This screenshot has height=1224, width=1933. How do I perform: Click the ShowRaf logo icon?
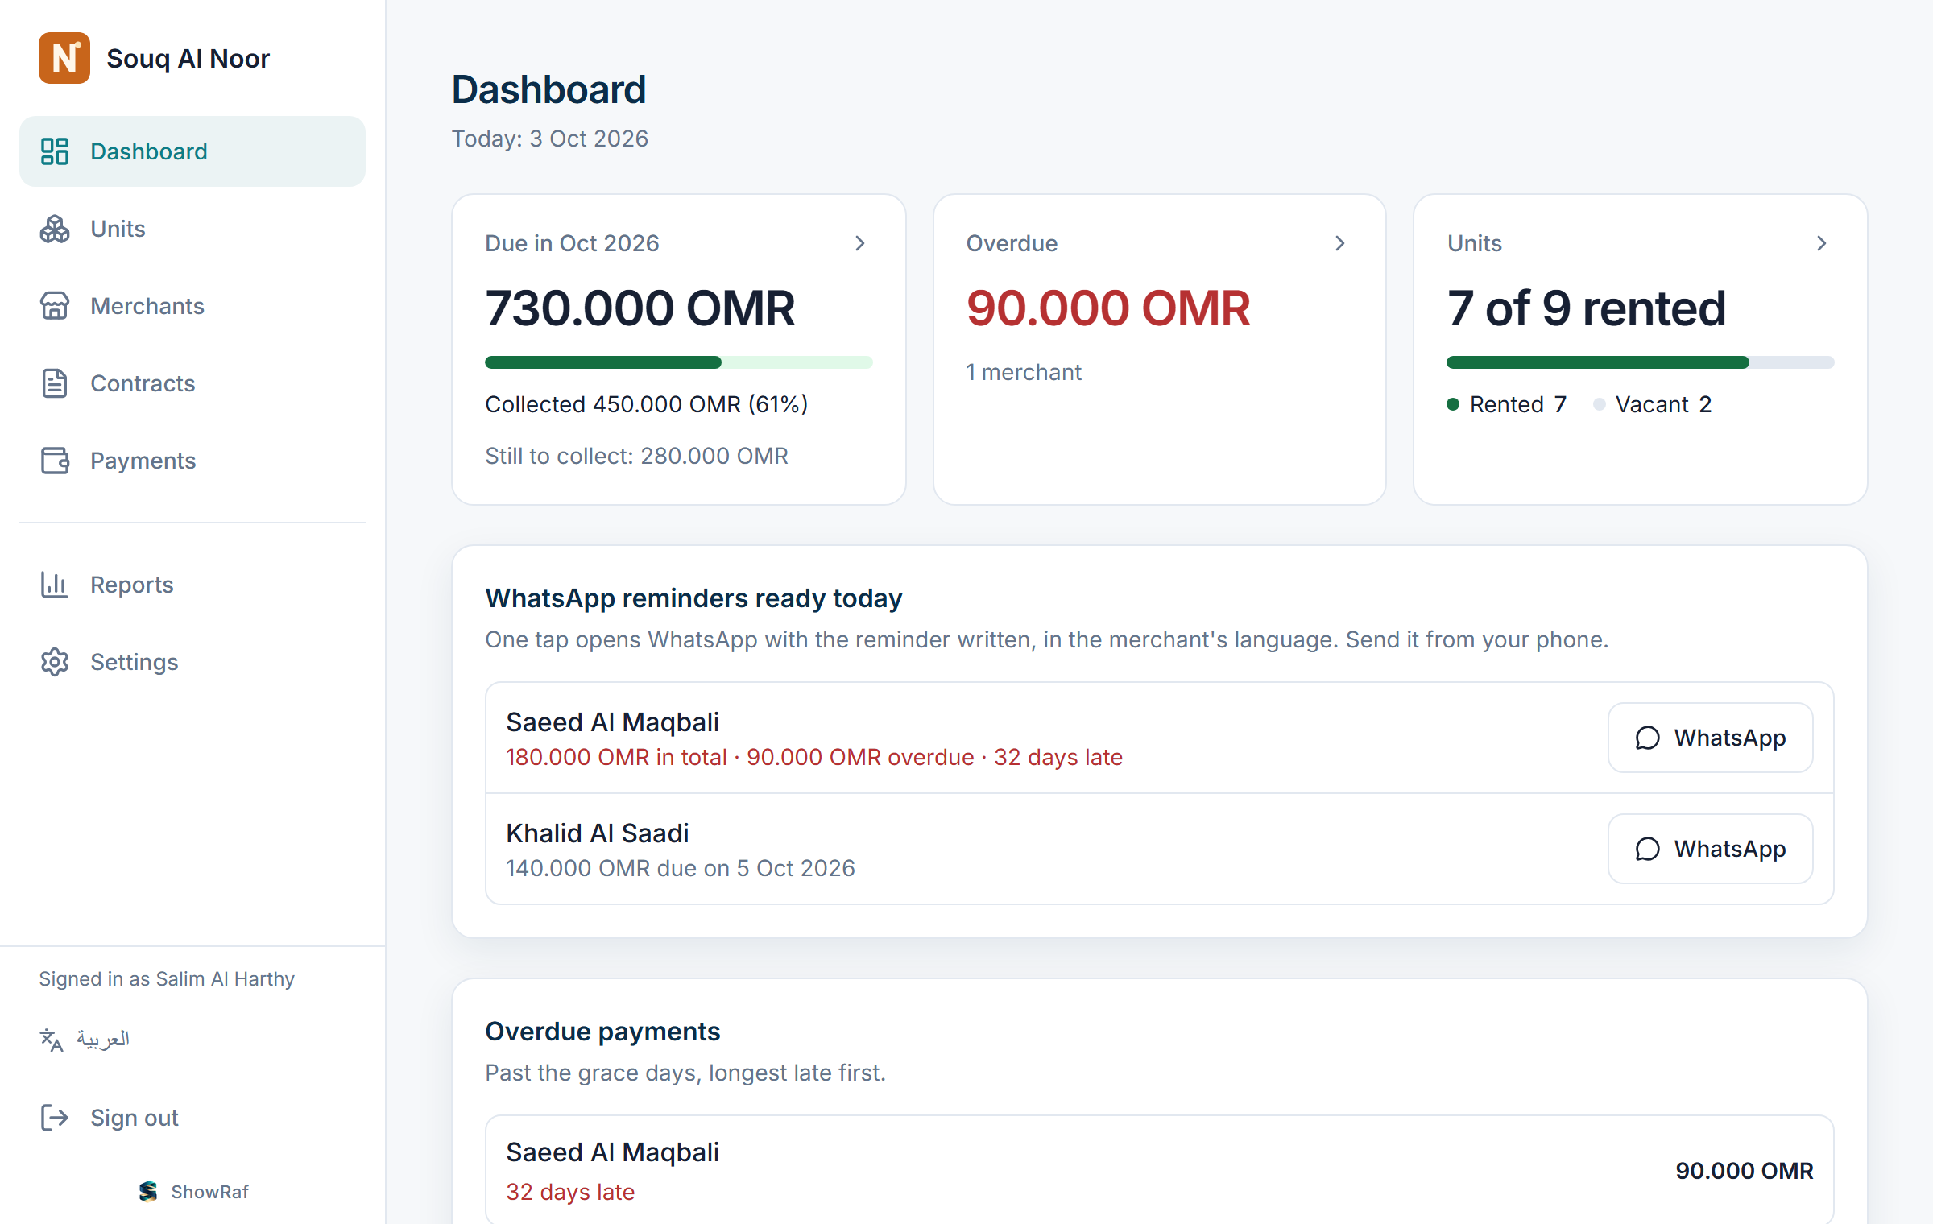pyautogui.click(x=148, y=1192)
